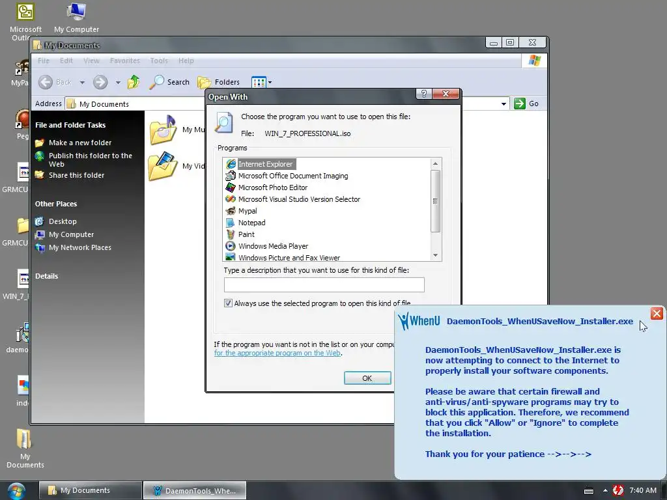Click appropriate program on the Web link
Screen dimensions: 667x500
(277, 353)
